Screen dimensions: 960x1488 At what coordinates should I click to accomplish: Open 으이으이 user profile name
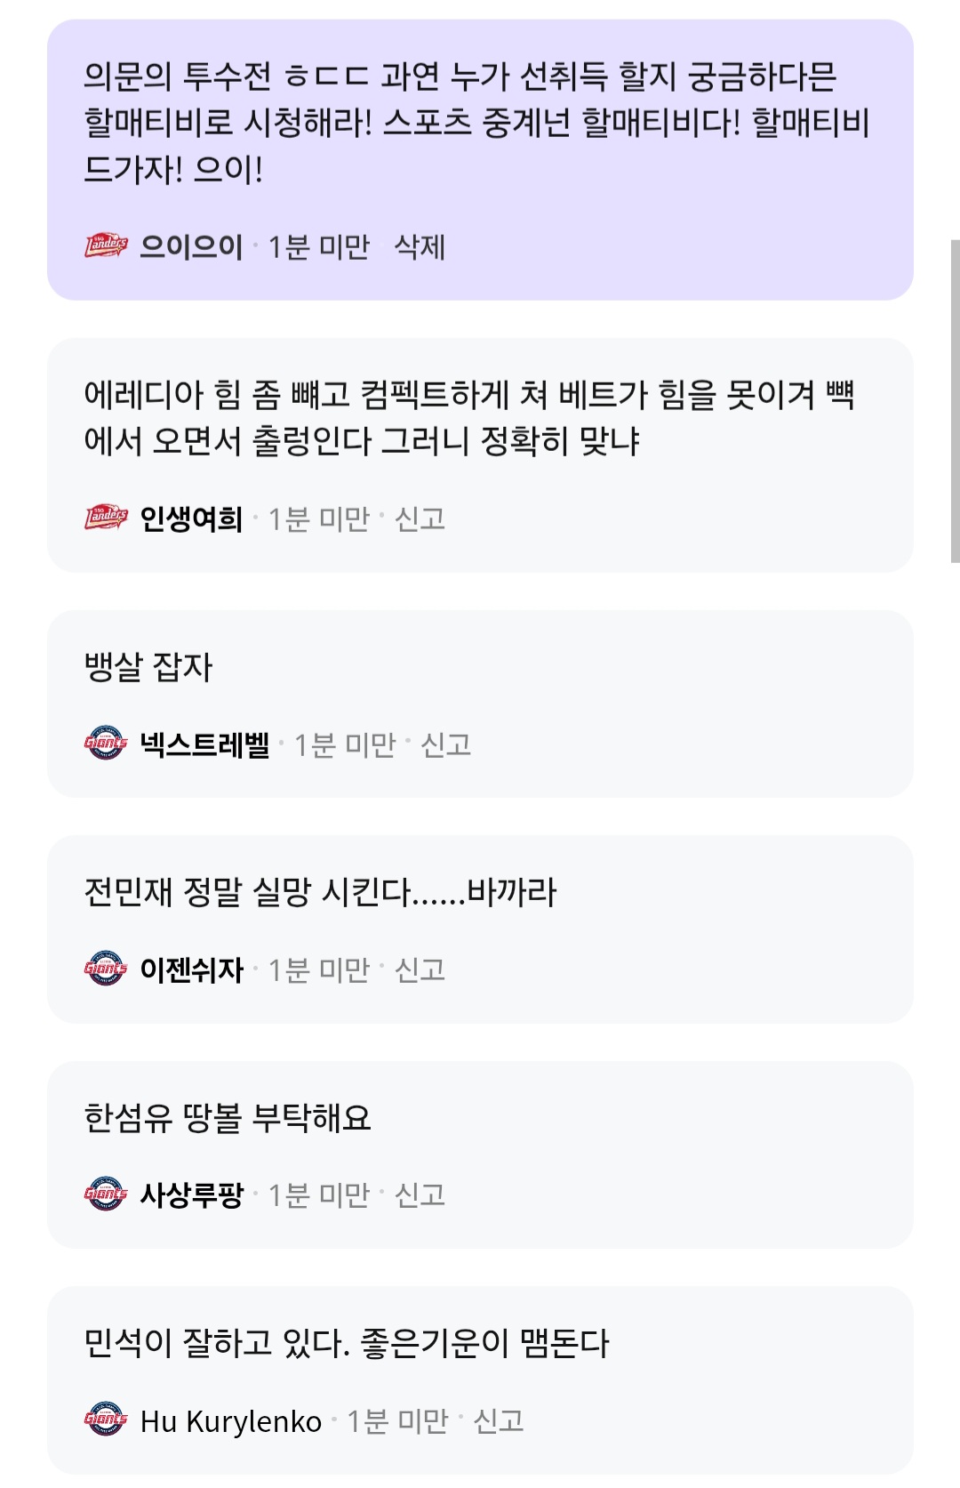click(x=191, y=246)
